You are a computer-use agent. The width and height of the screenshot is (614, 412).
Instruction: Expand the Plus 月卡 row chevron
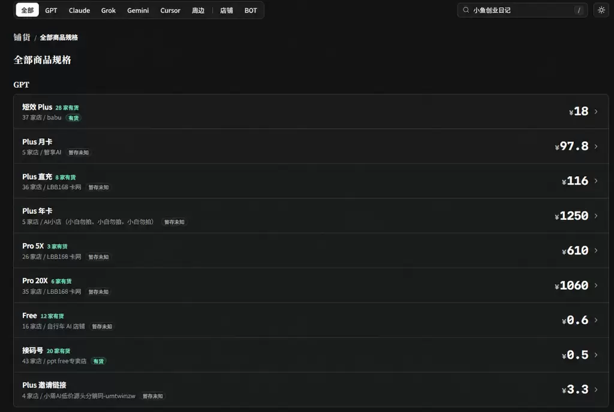tap(596, 146)
